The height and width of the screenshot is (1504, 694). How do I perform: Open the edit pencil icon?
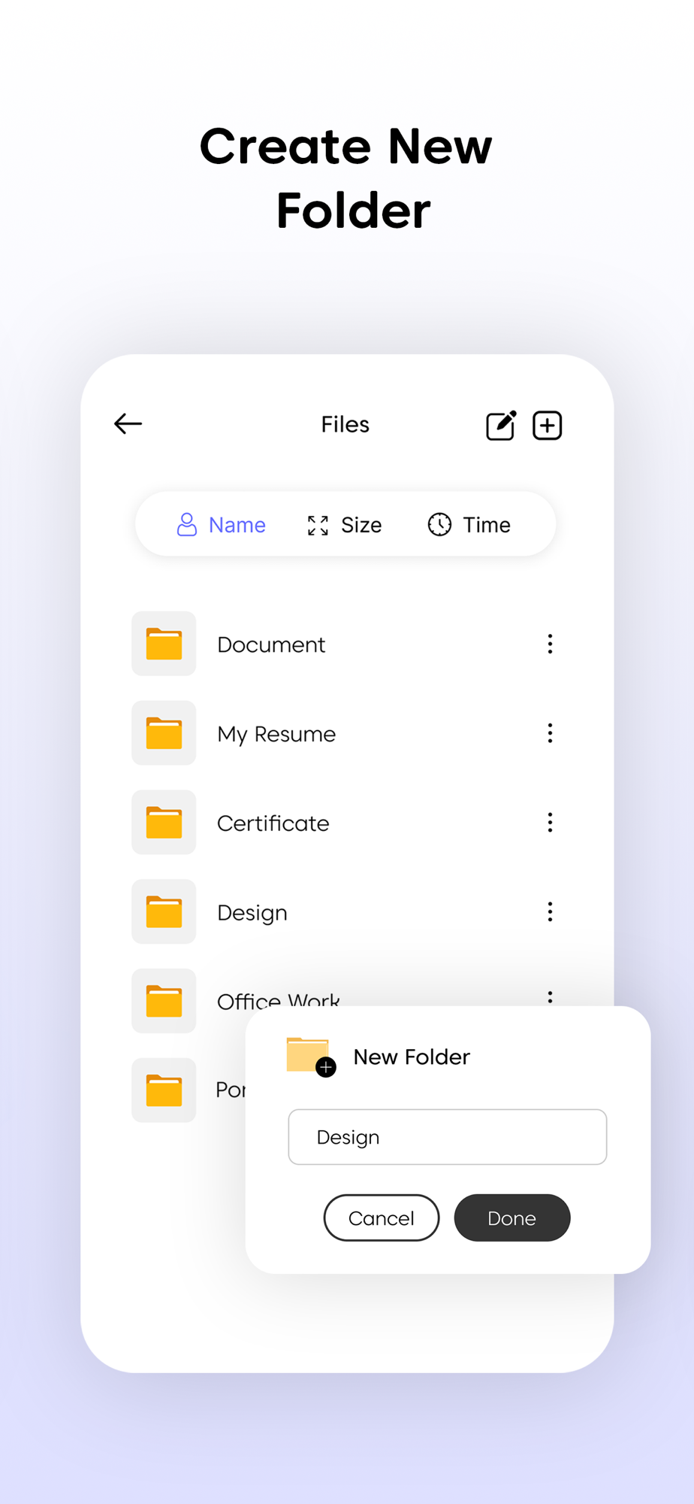[x=501, y=425]
